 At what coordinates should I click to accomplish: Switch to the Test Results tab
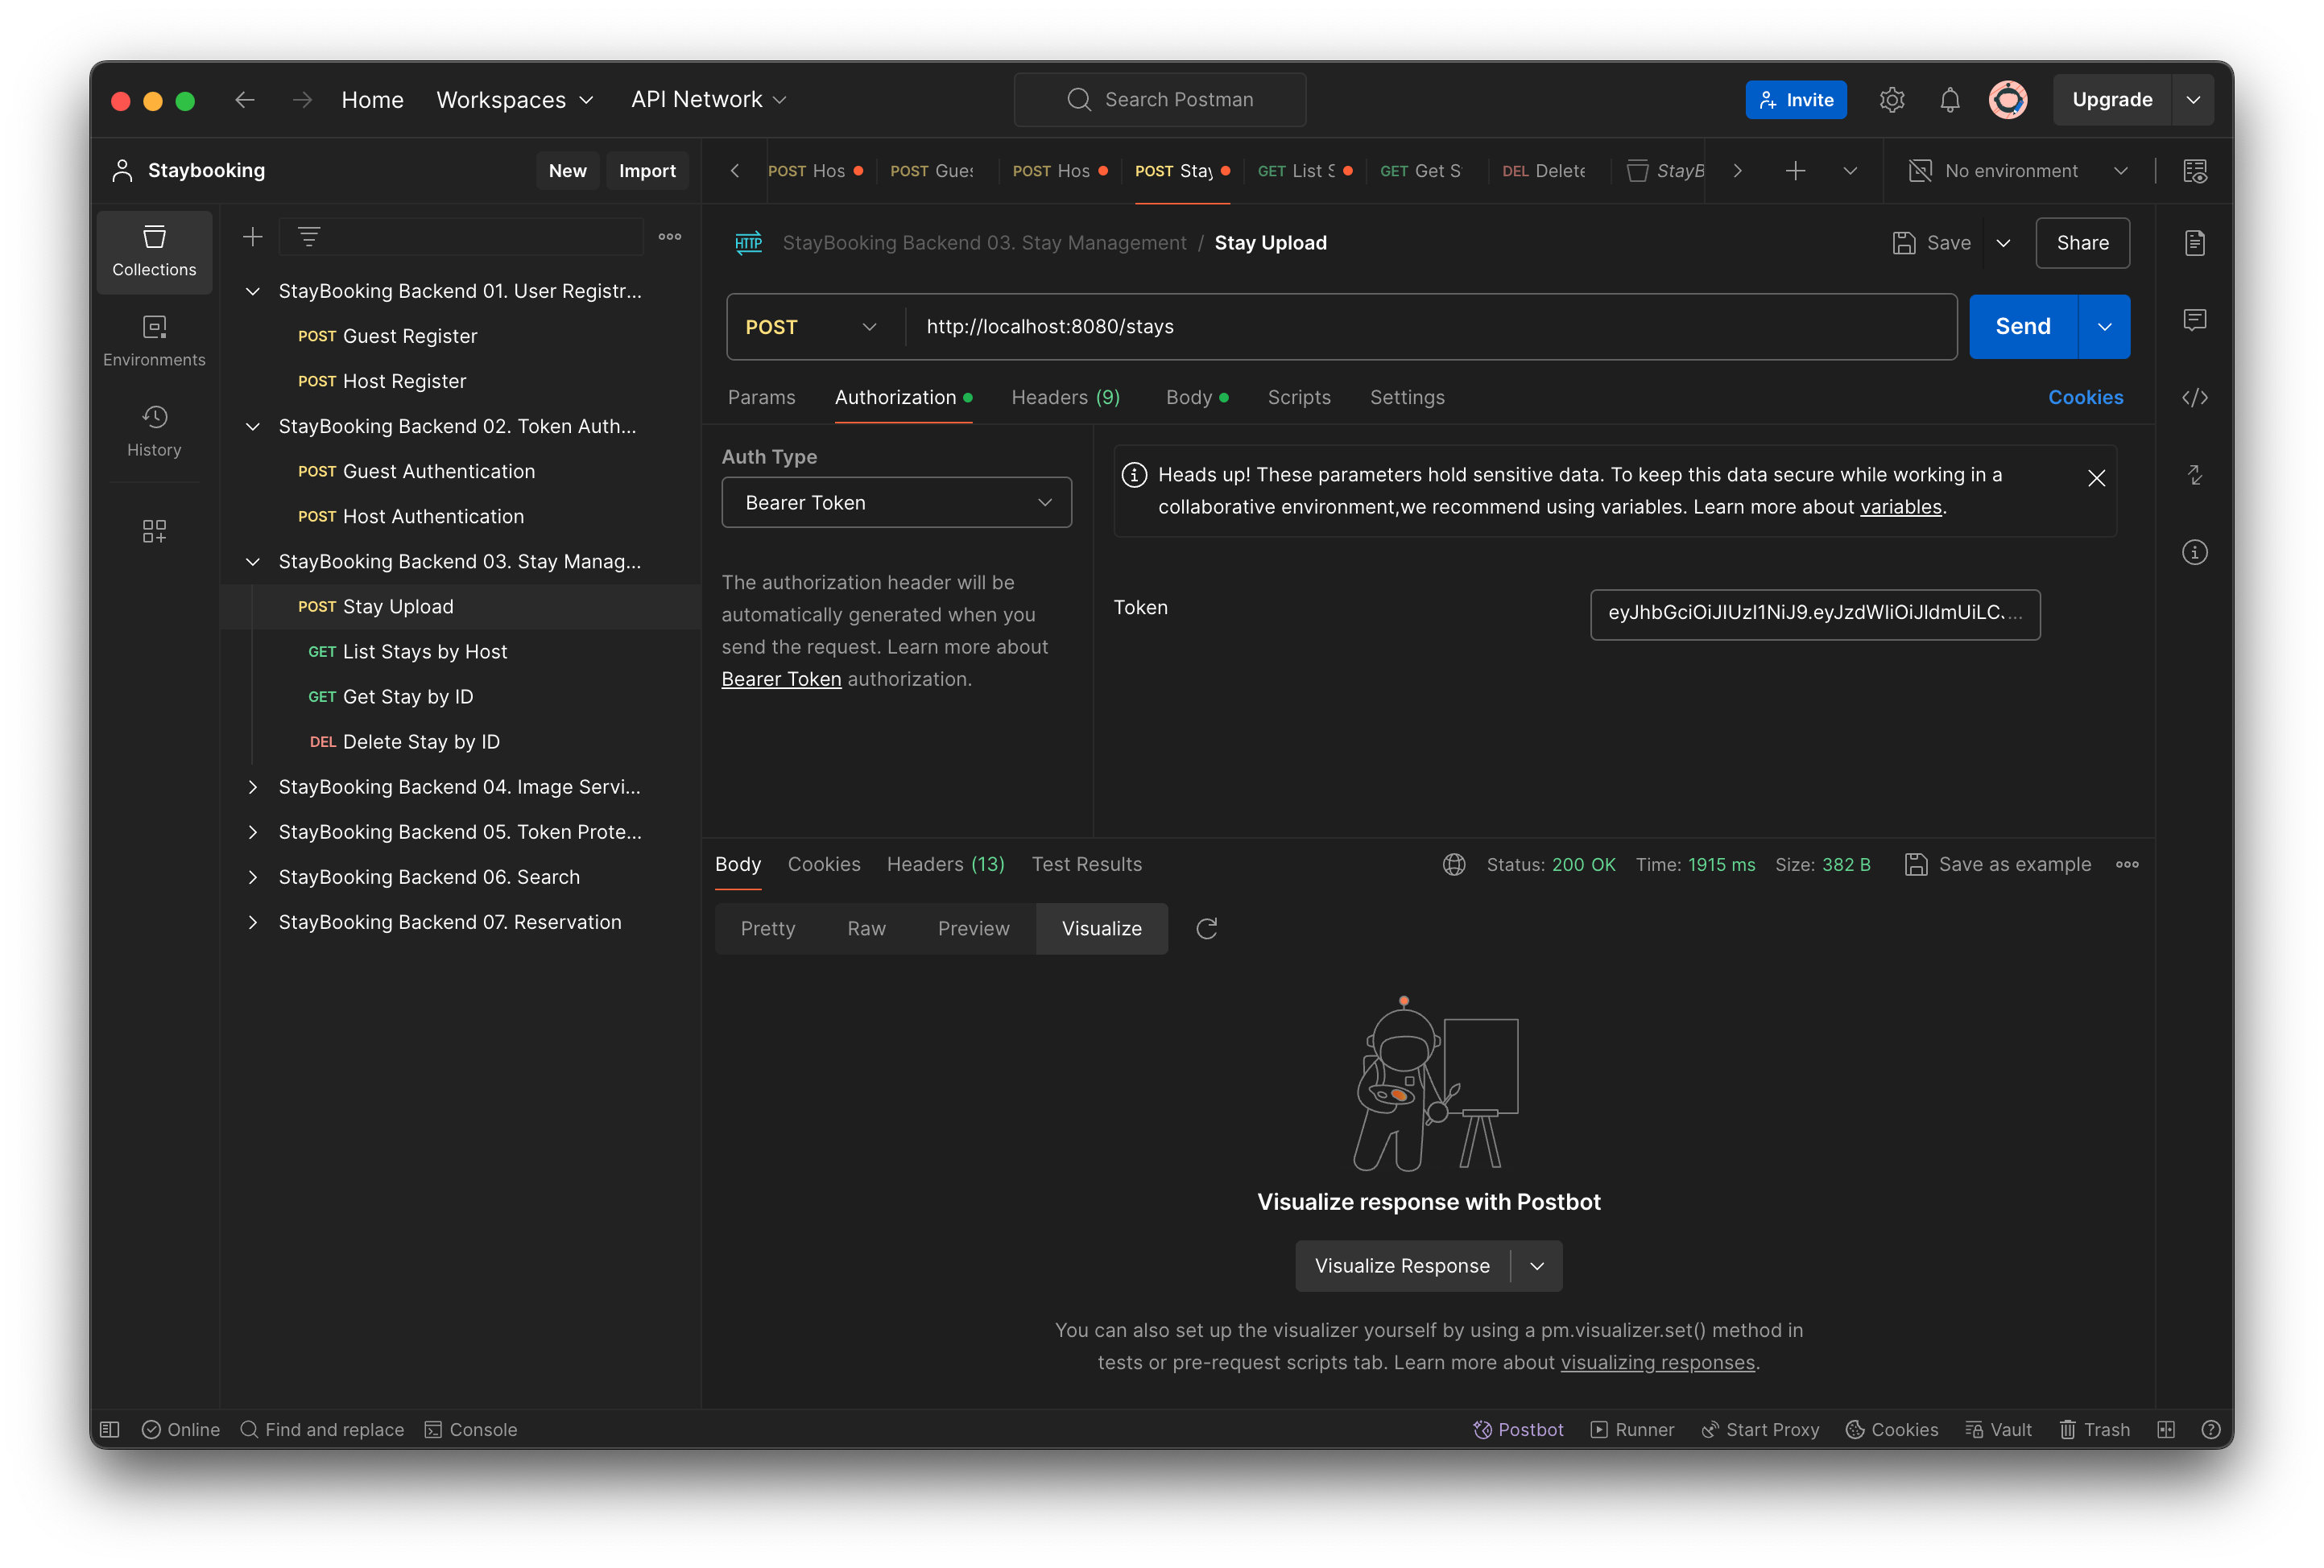click(x=1086, y=864)
